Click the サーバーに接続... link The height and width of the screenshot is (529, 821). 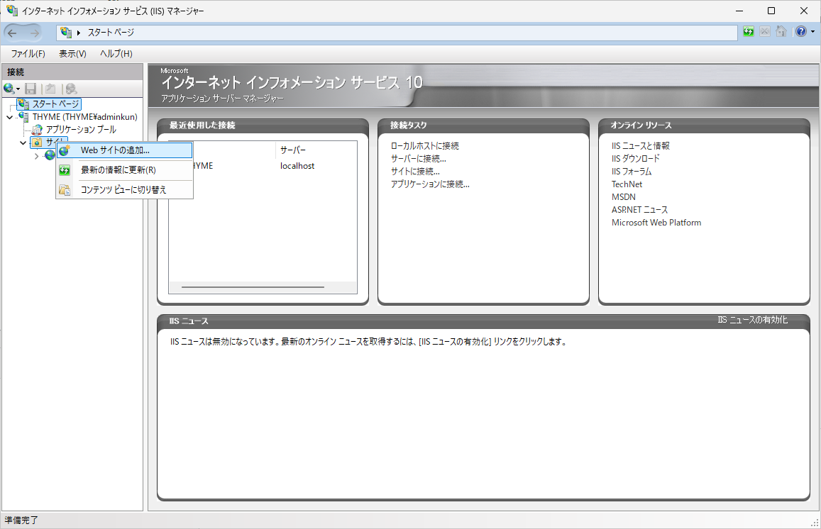tap(419, 159)
